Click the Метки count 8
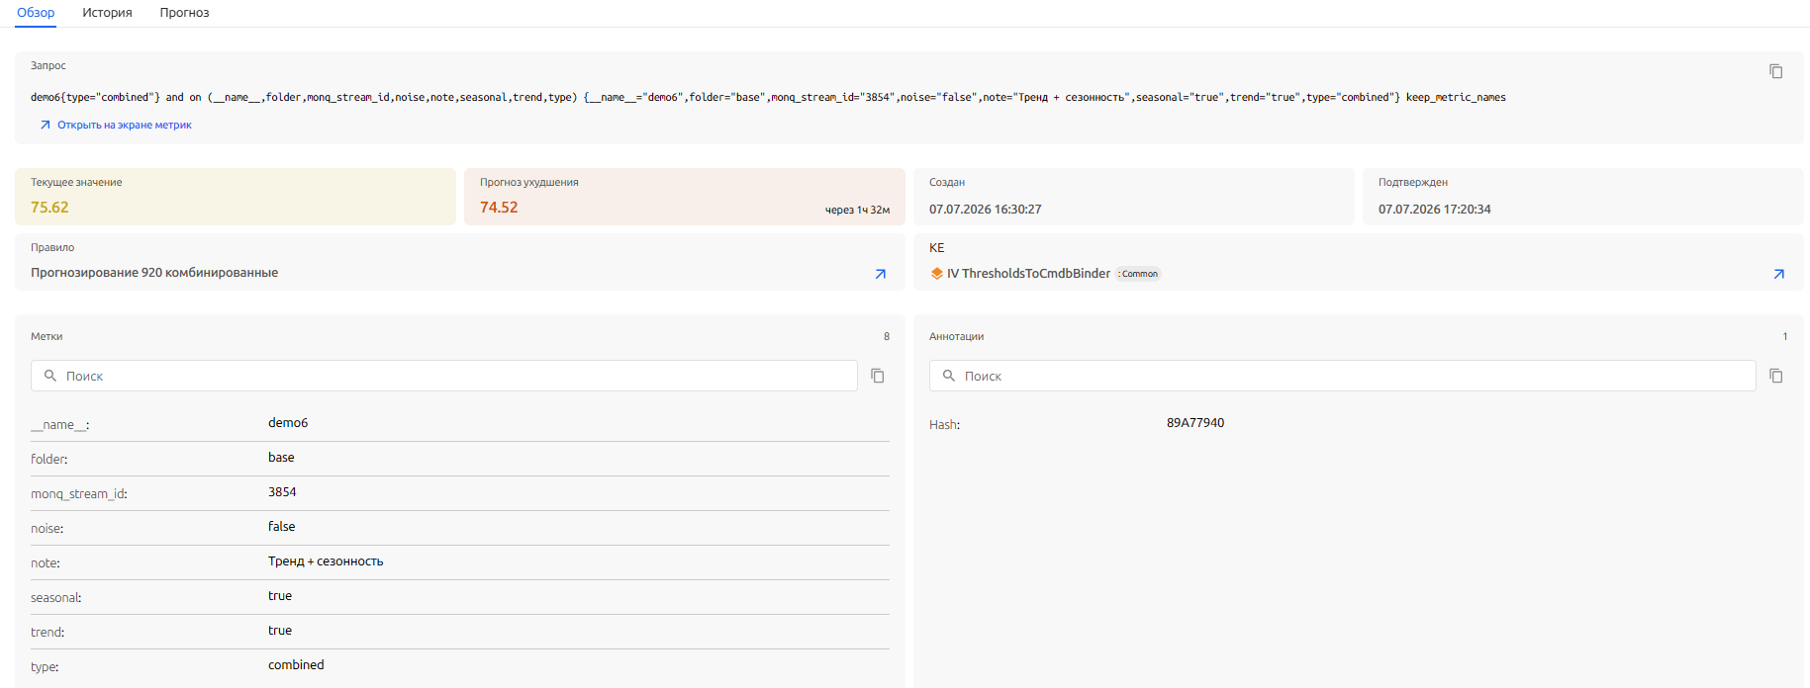The image size is (1810, 688). point(887,337)
